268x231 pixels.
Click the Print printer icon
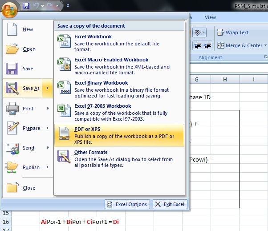pyautogui.click(x=12, y=108)
